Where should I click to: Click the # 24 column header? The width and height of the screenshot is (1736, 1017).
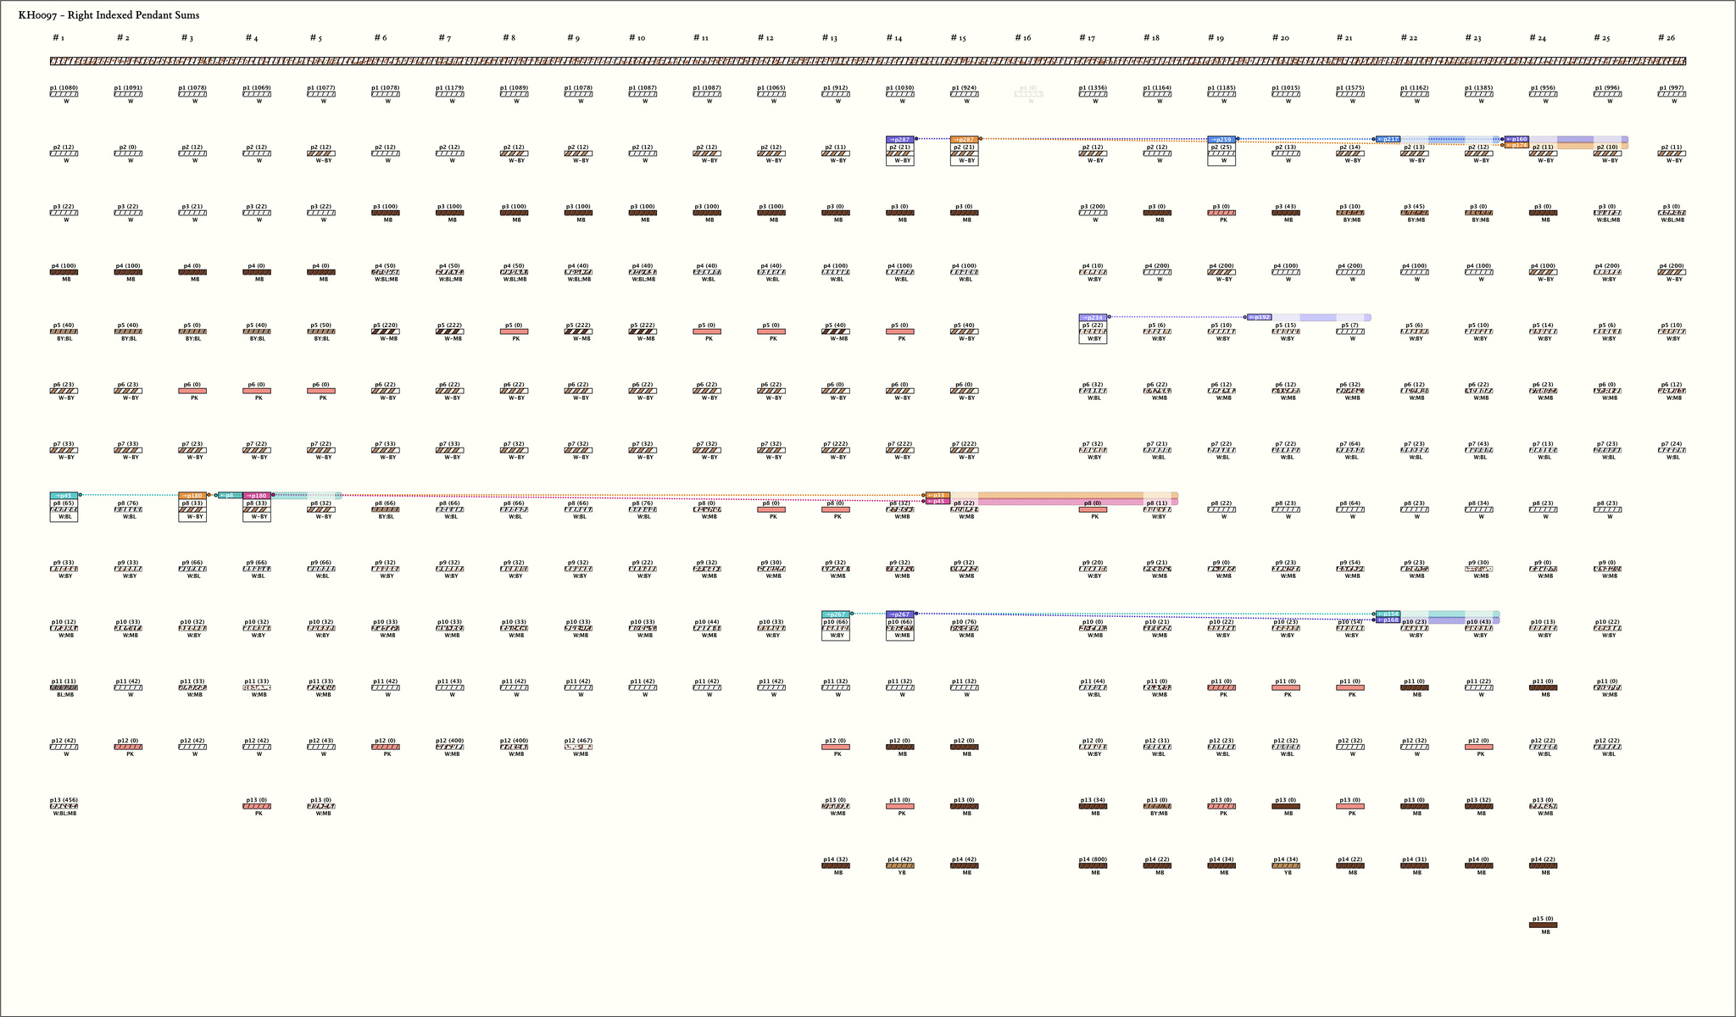1537,38
